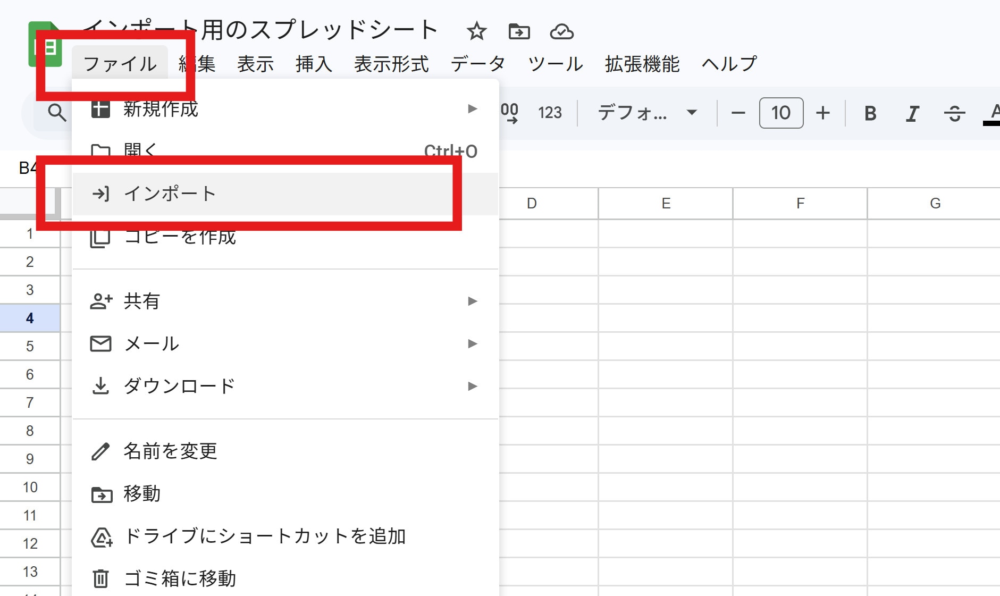Click the search magnifier icon in toolbar

(x=56, y=113)
